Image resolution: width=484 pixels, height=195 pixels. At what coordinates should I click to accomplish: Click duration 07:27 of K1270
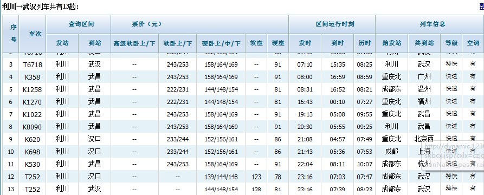click(365, 102)
